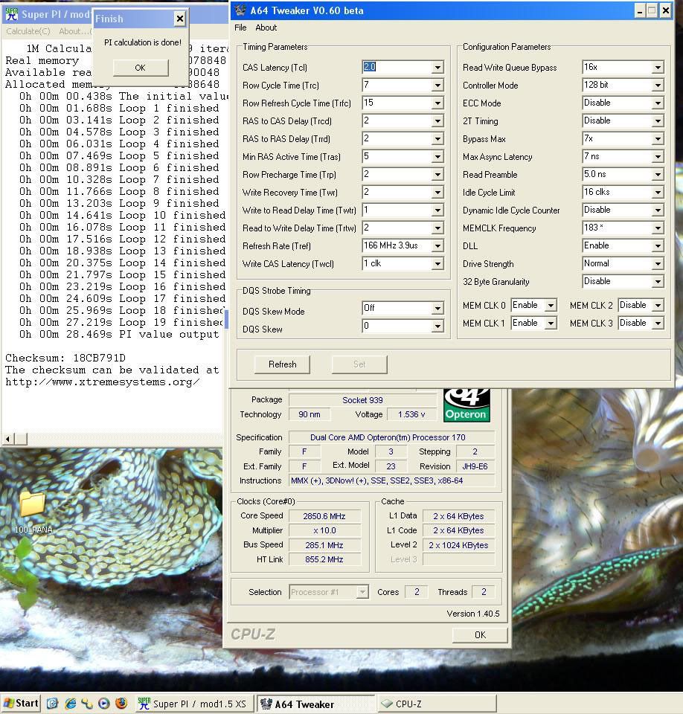Expand the MEMCLK Frequency dropdown
The height and width of the screenshot is (714, 683).
coord(658,228)
